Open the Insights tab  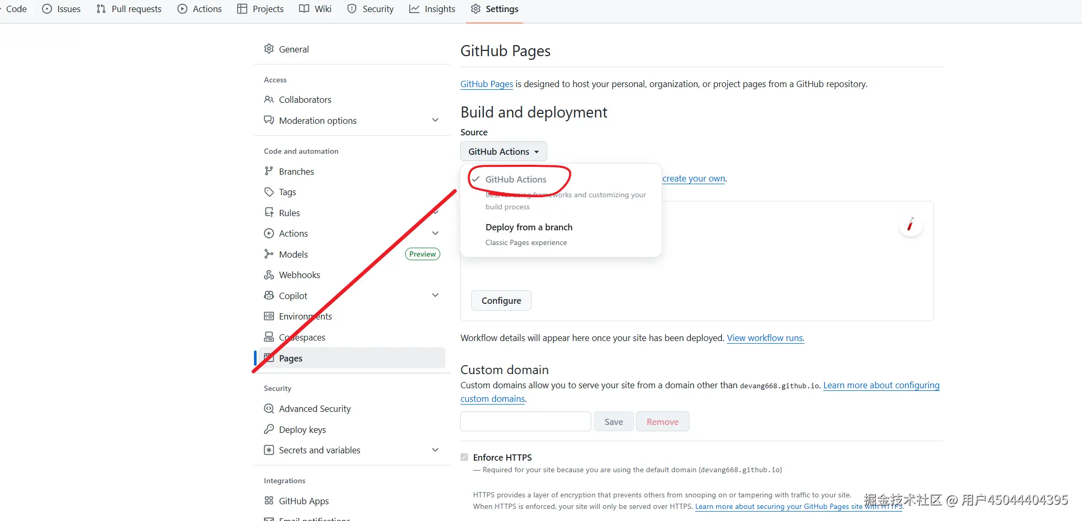coord(432,9)
